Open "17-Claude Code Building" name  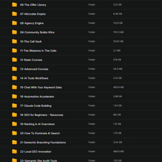pos(36,106)
